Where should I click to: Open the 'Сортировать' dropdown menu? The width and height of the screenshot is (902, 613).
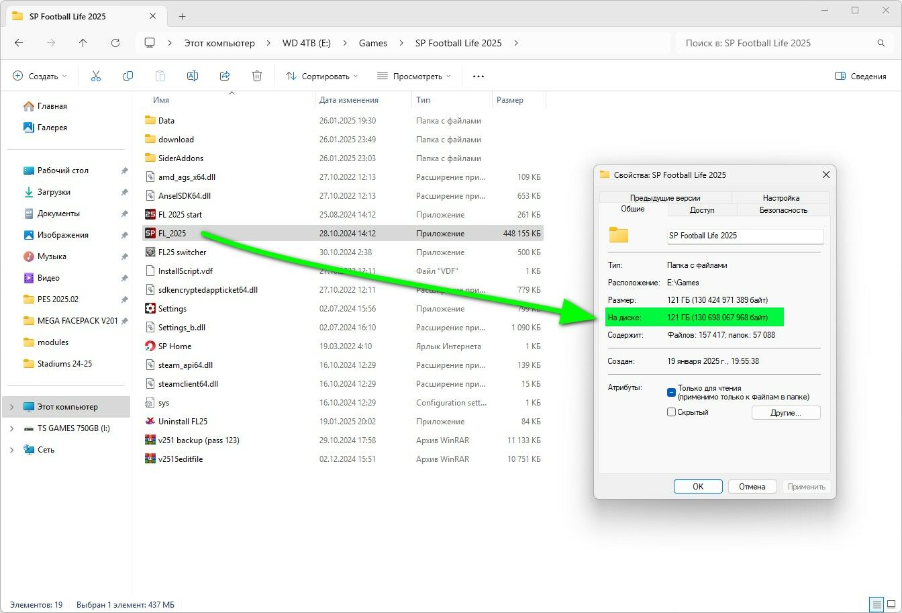click(322, 76)
